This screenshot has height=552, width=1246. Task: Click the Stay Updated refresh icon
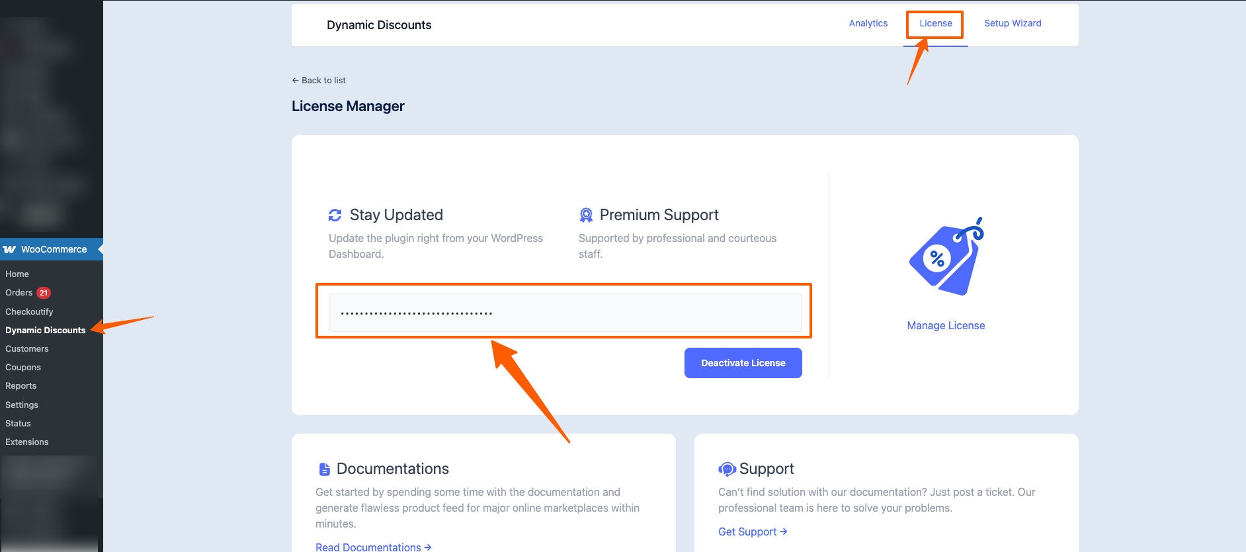tap(335, 216)
